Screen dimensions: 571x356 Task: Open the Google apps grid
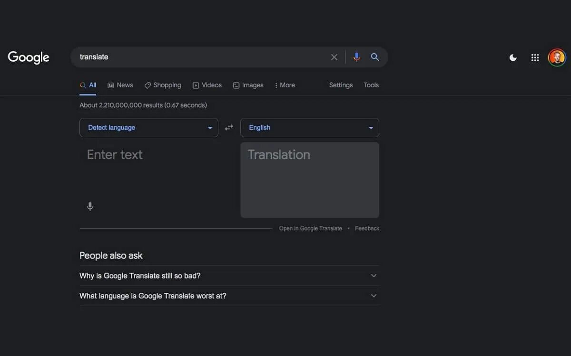click(535, 57)
